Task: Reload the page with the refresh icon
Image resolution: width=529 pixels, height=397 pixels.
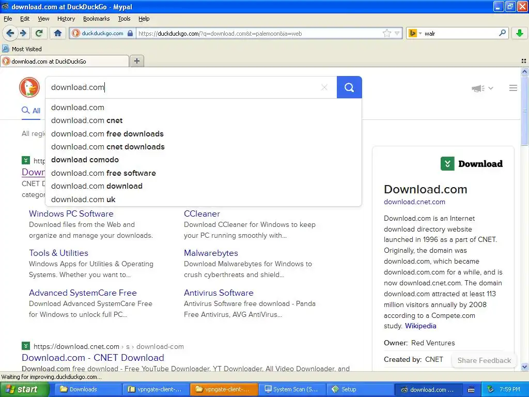Action: click(x=39, y=33)
